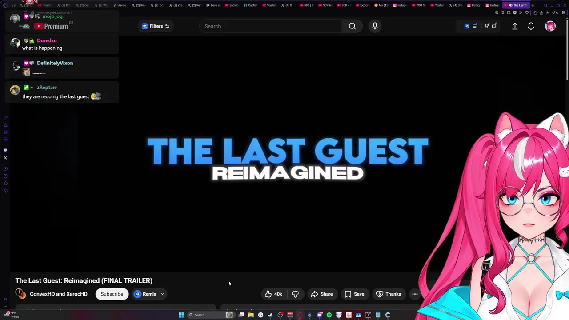Send a Thanks to the creator
Image resolution: width=569 pixels, height=320 pixels.
pyautogui.click(x=388, y=294)
